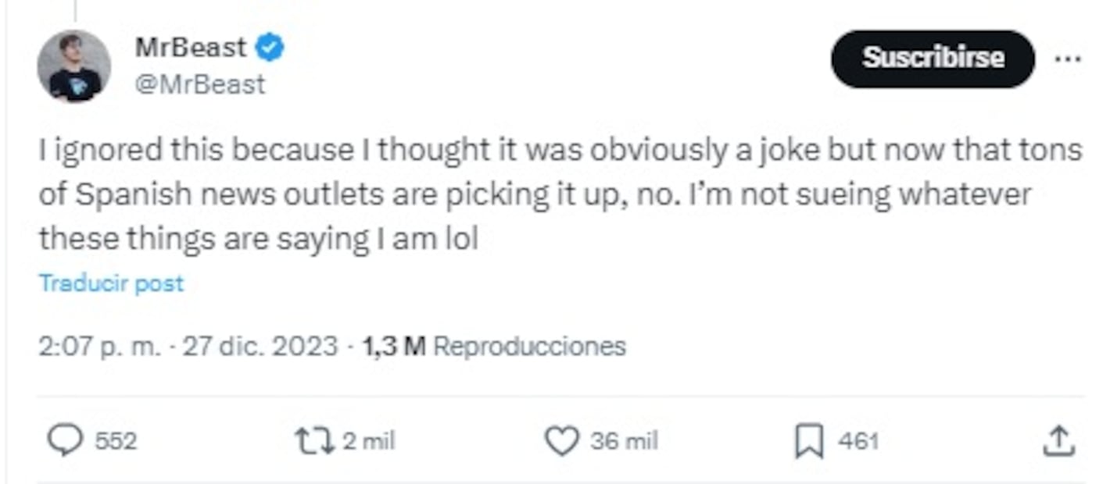
Task: Click the 552 replies count
Action: 116,442
